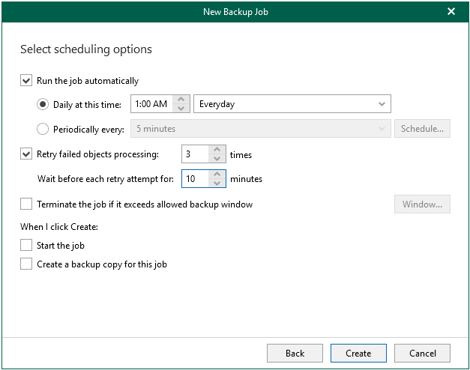The height and width of the screenshot is (370, 470).
Task: Click the wait minutes field showing 10
Action: pyautogui.click(x=195, y=178)
